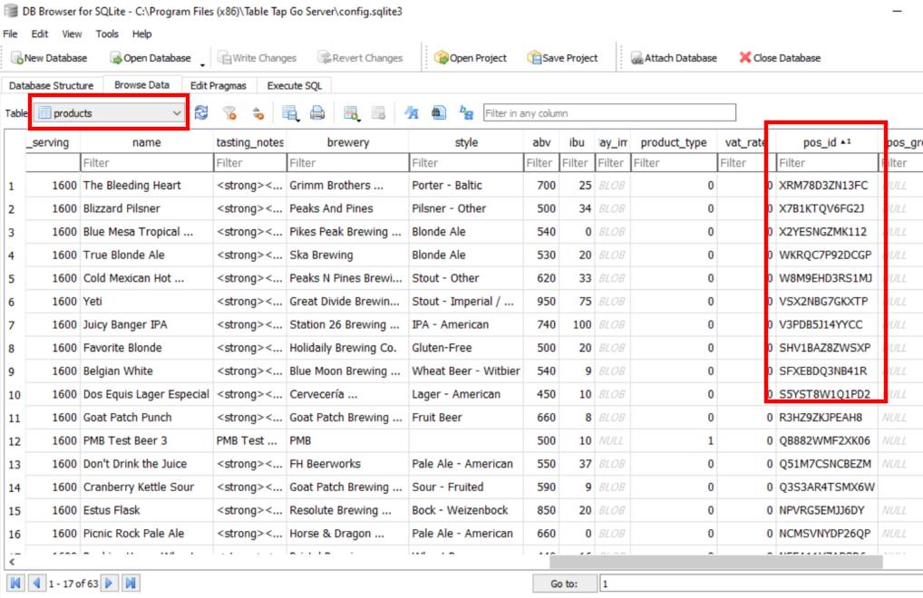Select cell 'Porter - Baltic'
The height and width of the screenshot is (598, 923).
point(466,185)
